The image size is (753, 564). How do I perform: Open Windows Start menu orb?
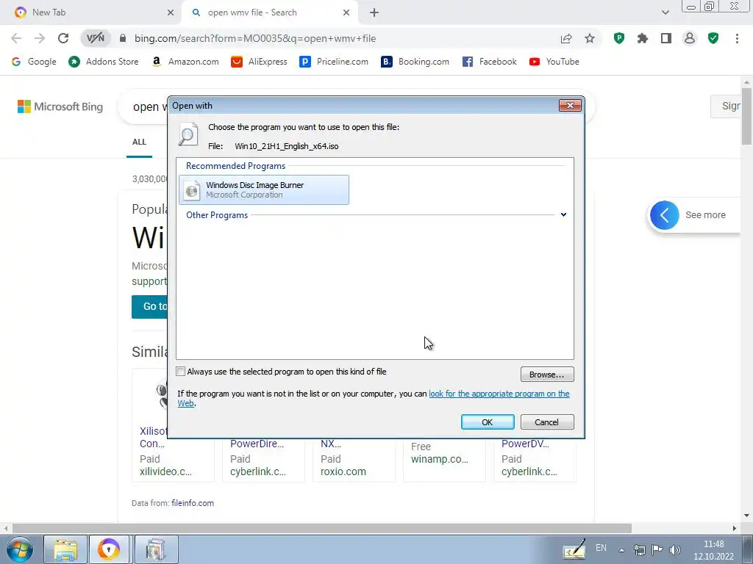19,549
